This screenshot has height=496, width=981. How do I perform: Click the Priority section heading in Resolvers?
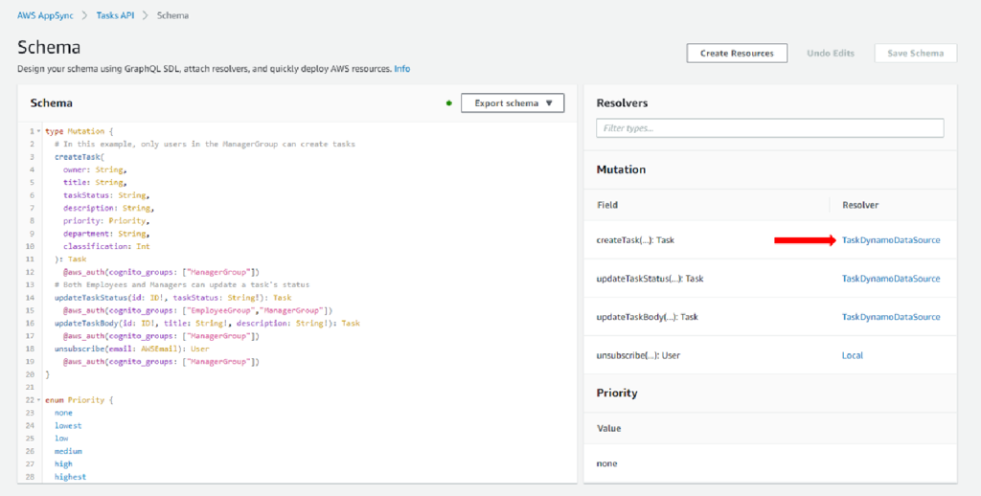[617, 393]
